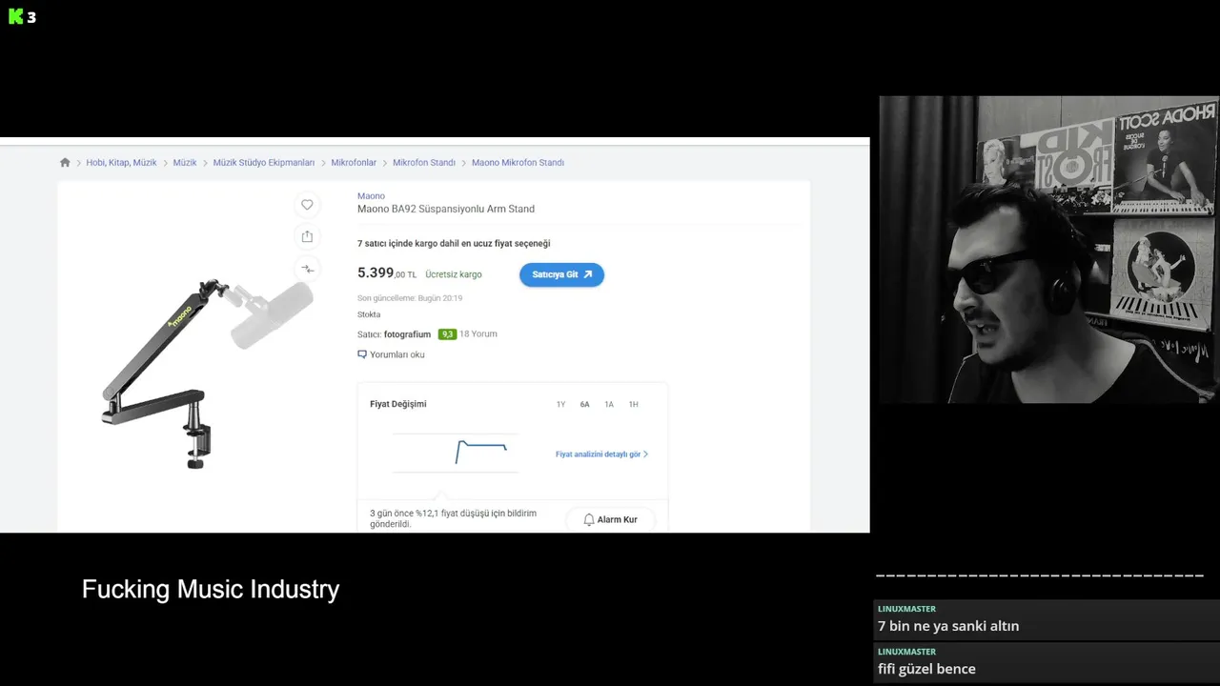Image resolution: width=1220 pixels, height=686 pixels.
Task: Go to Müzik breadcrumb category
Action: click(x=185, y=163)
